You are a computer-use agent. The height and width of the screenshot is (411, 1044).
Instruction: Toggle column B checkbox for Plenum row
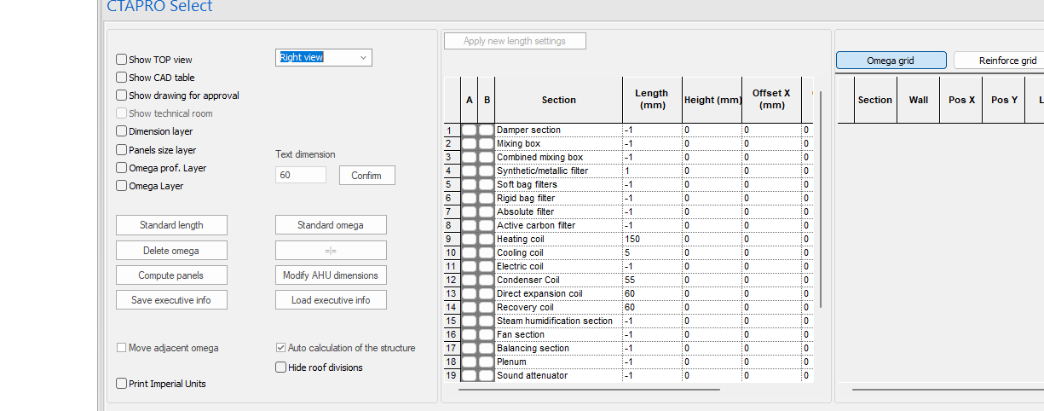pyautogui.click(x=486, y=362)
